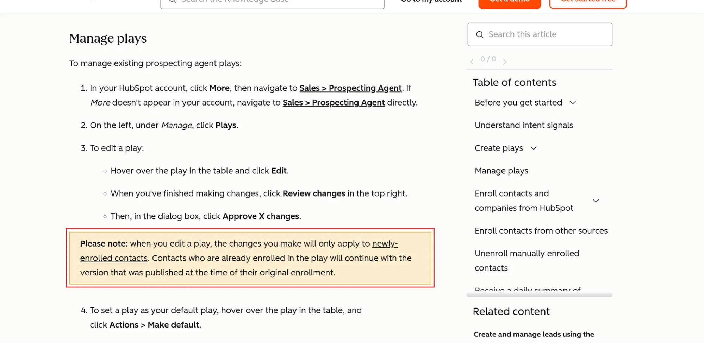Expand Enroll contacts and companies chevron

(x=596, y=201)
